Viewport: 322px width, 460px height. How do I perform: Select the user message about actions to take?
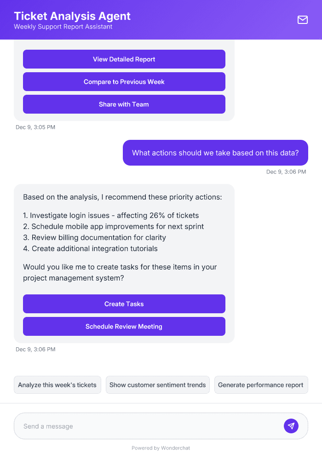click(x=215, y=152)
